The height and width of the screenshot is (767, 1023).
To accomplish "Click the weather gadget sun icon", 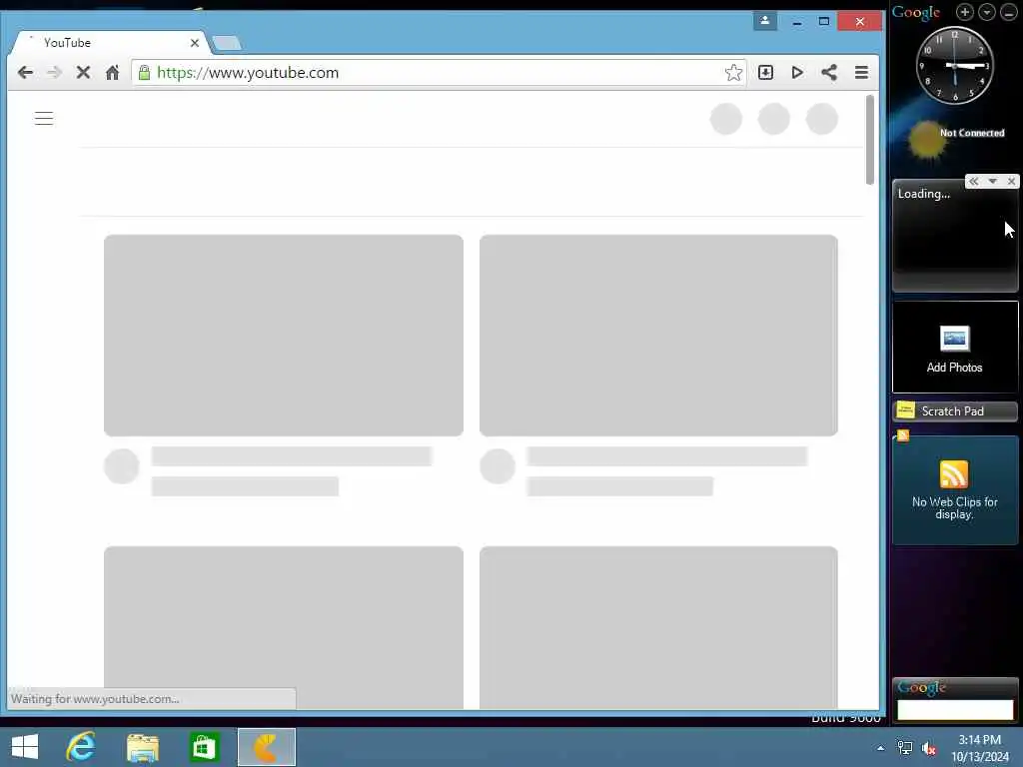I will coord(926,140).
